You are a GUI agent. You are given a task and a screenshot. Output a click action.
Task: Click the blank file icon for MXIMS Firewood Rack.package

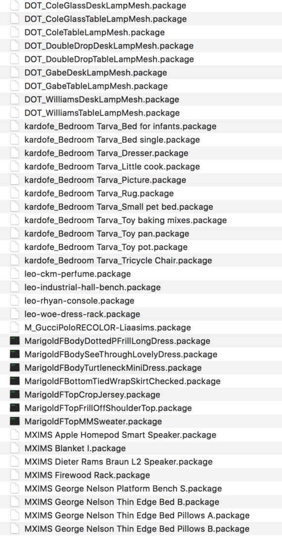[x=15, y=475]
